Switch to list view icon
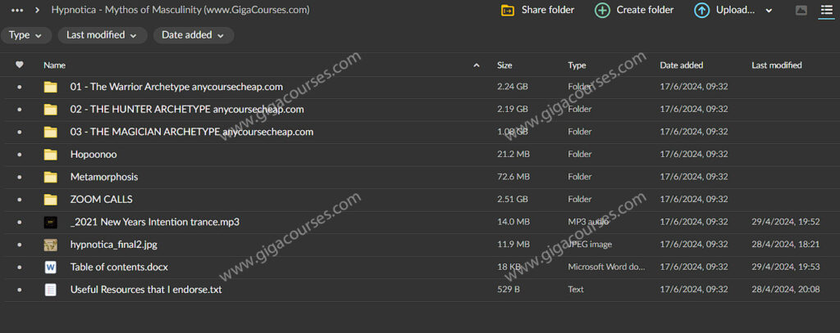The height and width of the screenshot is (333, 840). pos(826,11)
